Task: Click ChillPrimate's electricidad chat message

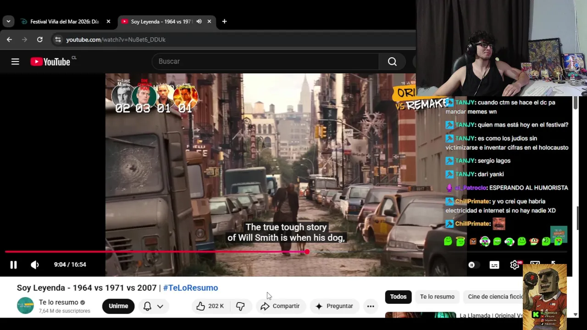Action: tap(501, 206)
